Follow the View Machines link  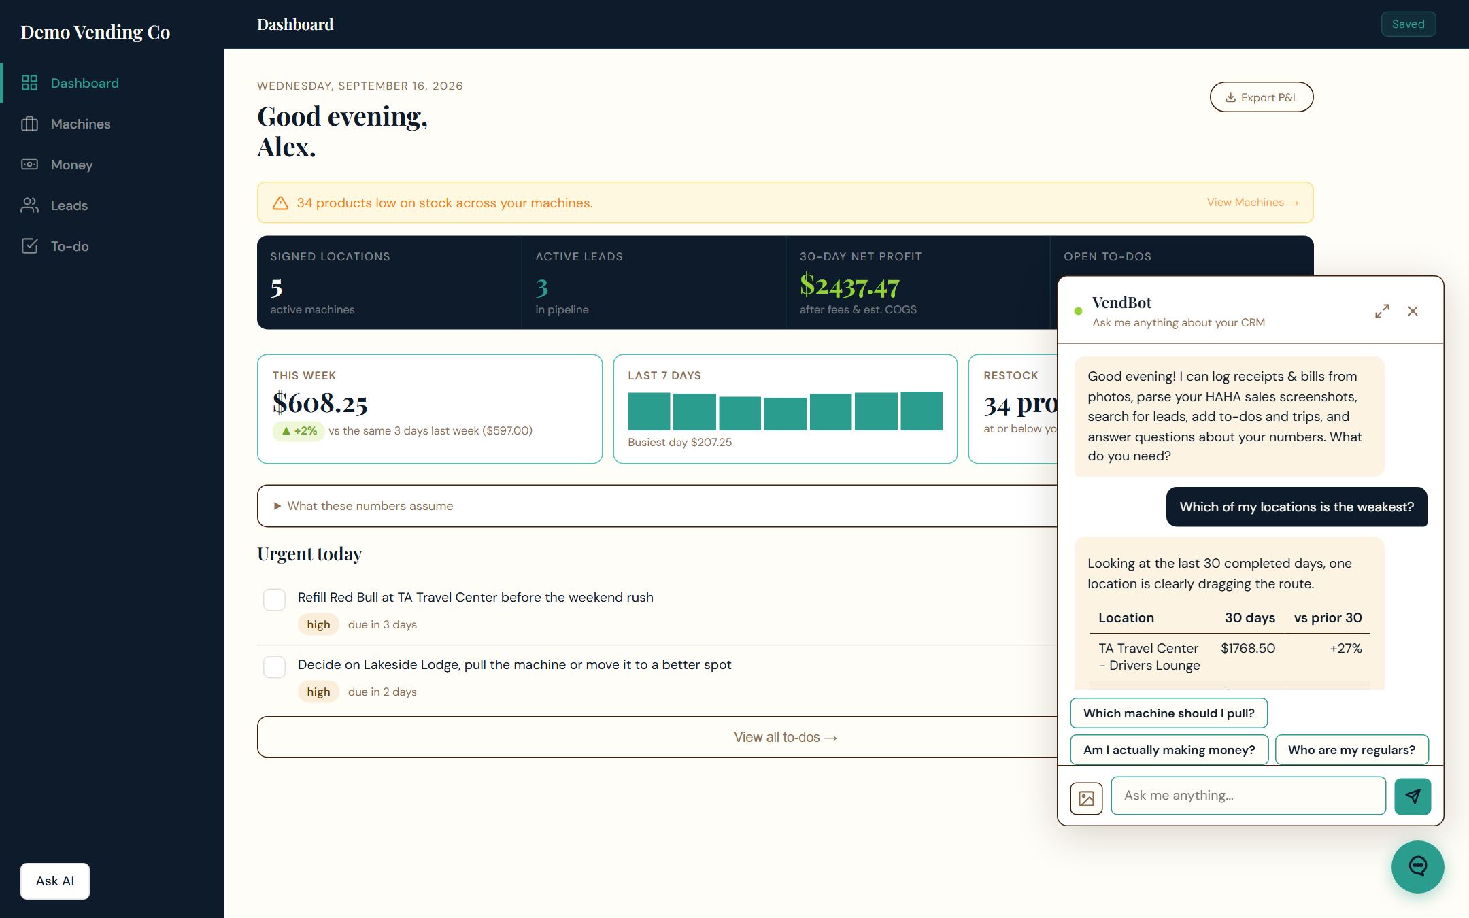point(1253,203)
